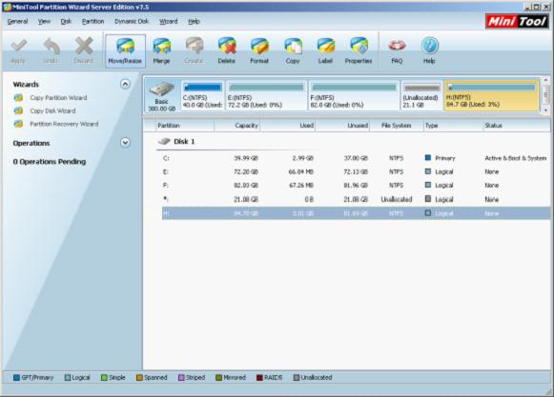Open the Help menu
Image resolution: width=554 pixels, height=397 pixels.
click(x=194, y=22)
